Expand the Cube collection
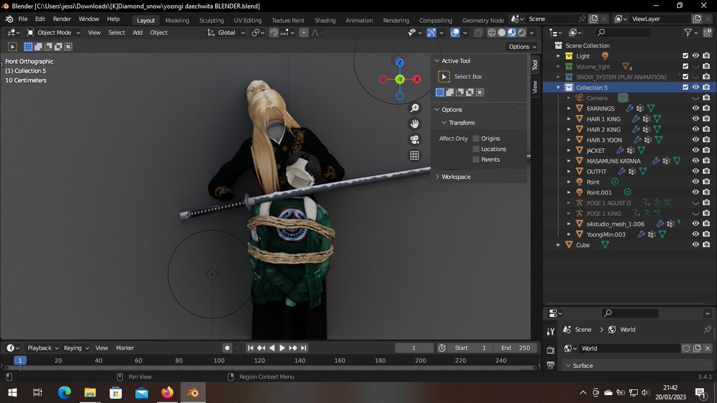717x403 pixels. click(x=559, y=245)
